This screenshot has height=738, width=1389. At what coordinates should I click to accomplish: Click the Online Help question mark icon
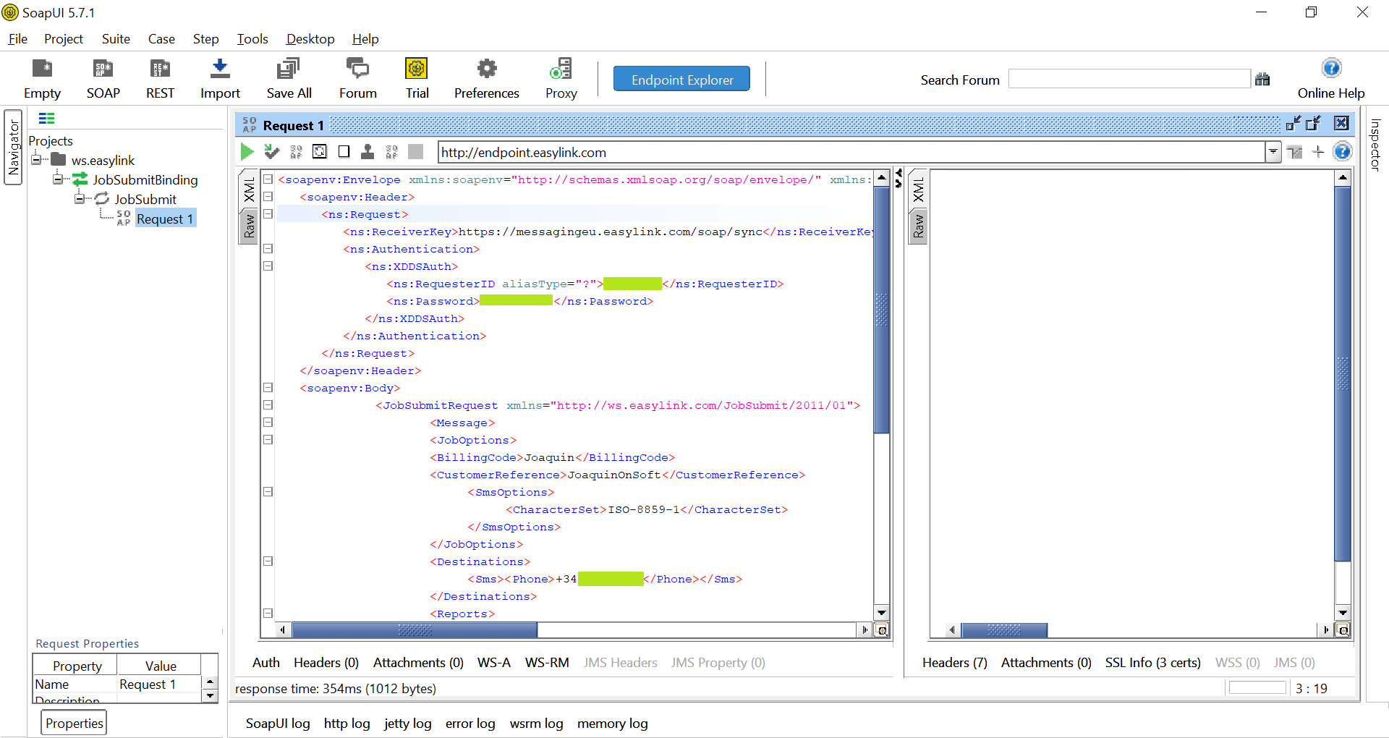point(1332,67)
